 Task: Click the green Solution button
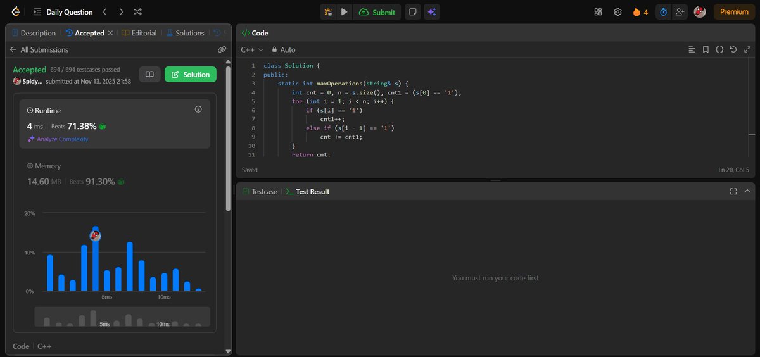pos(191,75)
